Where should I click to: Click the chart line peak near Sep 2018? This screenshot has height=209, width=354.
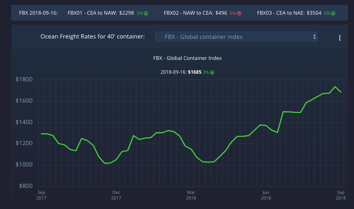[335, 86]
